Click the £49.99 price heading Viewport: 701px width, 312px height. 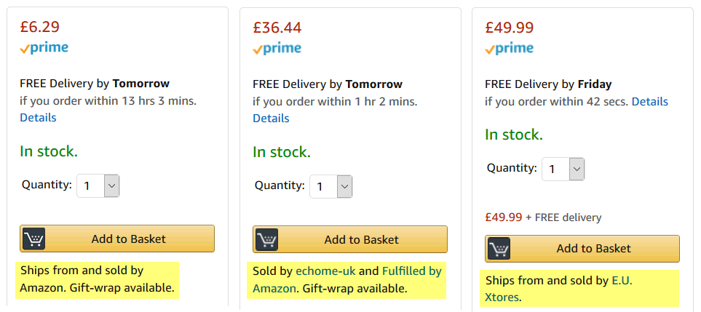point(510,28)
